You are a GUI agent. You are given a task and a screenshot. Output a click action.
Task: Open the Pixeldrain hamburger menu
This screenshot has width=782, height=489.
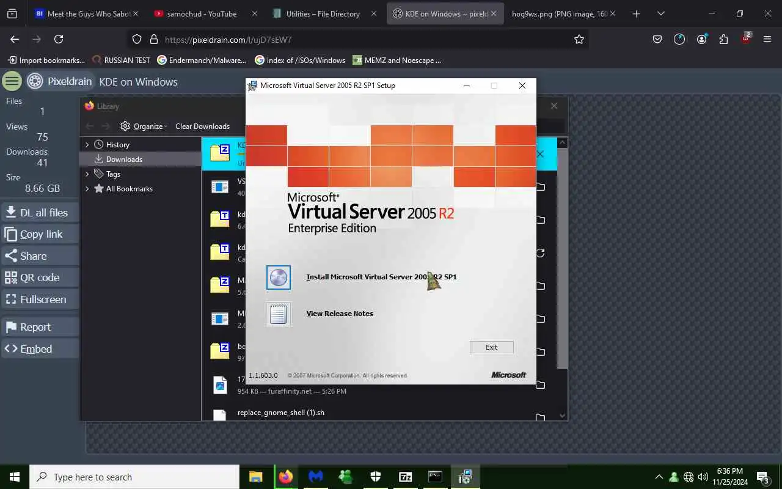(x=12, y=81)
